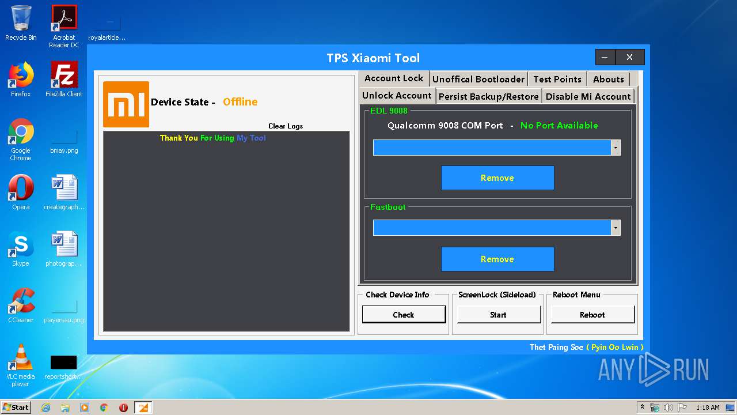Click No Port Available status text
The height and width of the screenshot is (415, 737).
(x=559, y=126)
